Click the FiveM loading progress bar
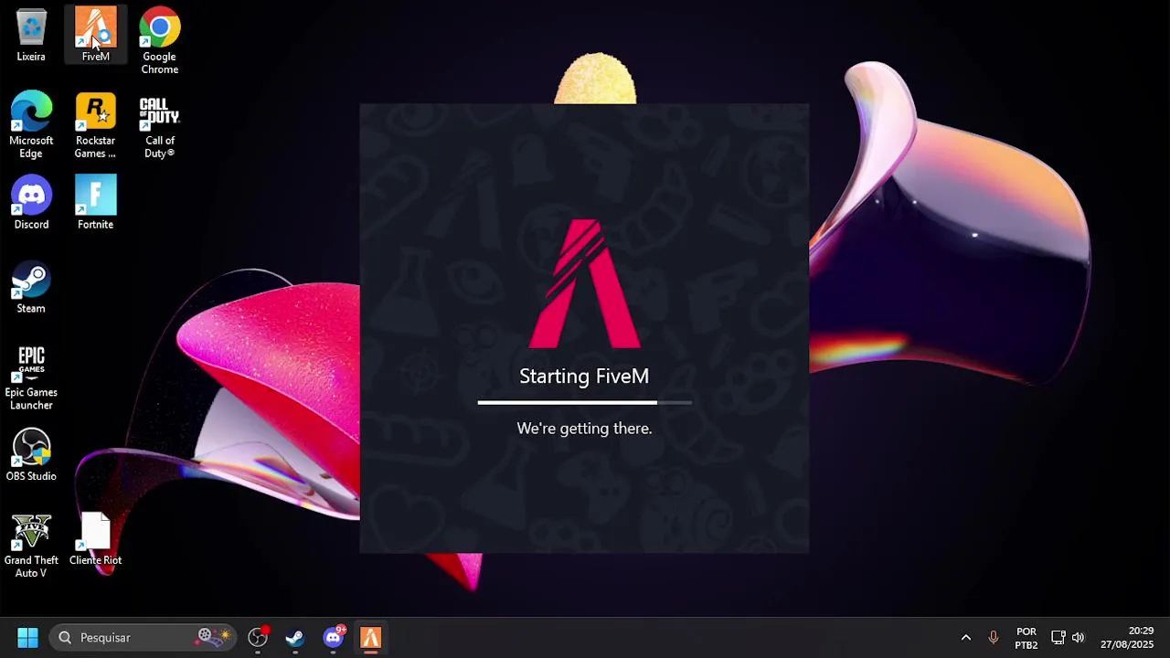The height and width of the screenshot is (658, 1170). coord(584,402)
